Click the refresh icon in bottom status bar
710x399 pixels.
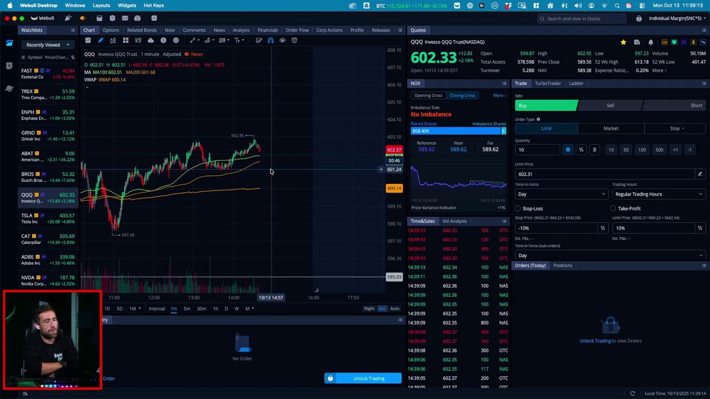click(632, 393)
